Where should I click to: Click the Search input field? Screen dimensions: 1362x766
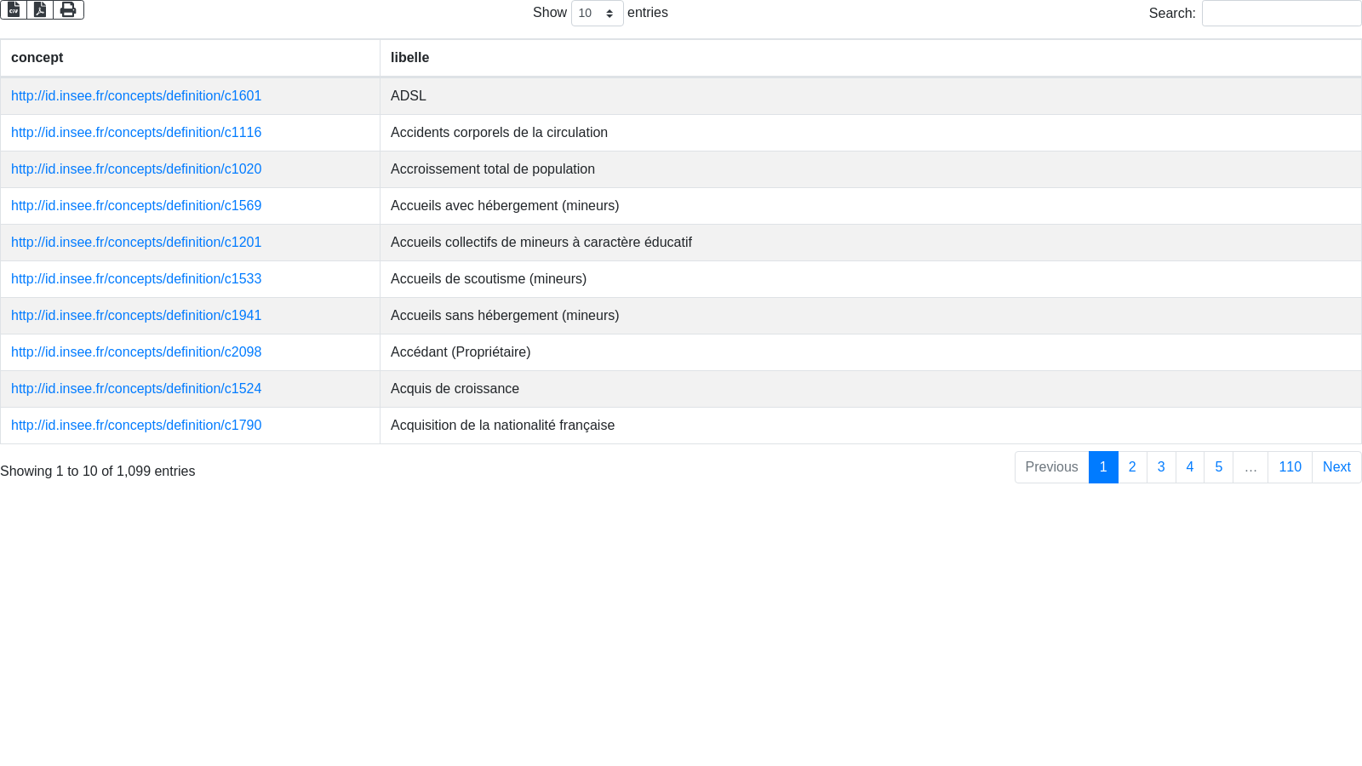click(1281, 14)
